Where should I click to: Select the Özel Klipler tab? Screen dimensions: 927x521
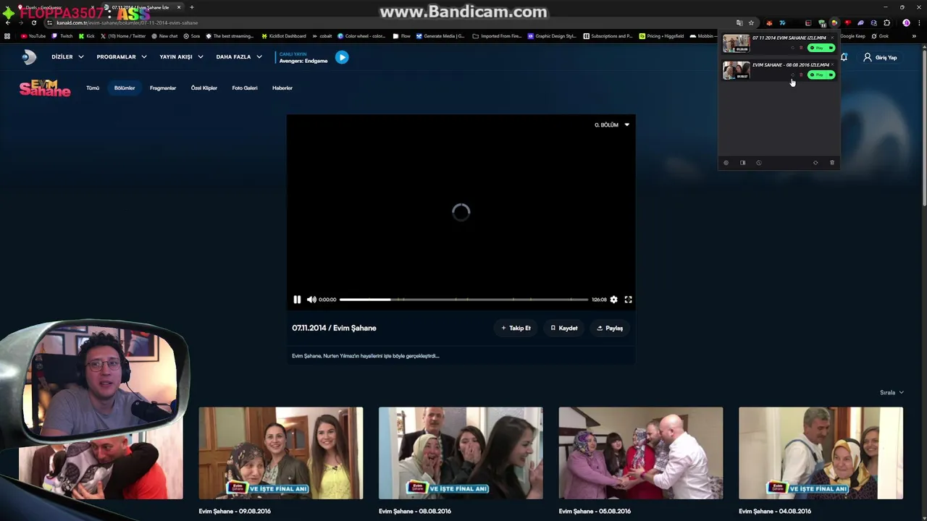pos(204,88)
